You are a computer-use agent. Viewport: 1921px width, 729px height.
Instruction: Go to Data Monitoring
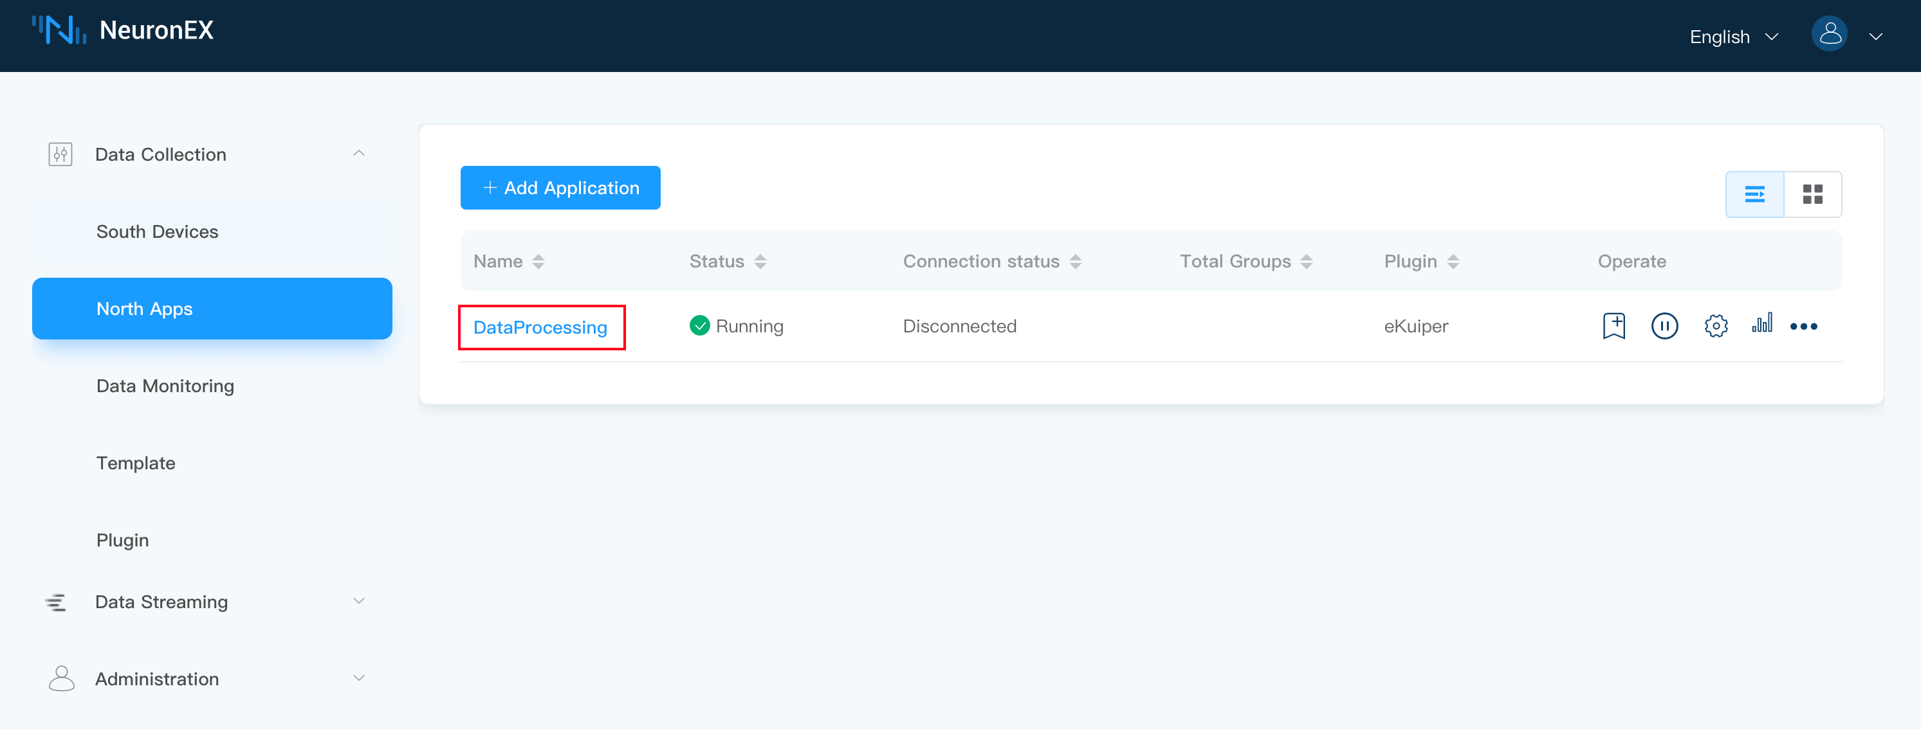point(165,386)
